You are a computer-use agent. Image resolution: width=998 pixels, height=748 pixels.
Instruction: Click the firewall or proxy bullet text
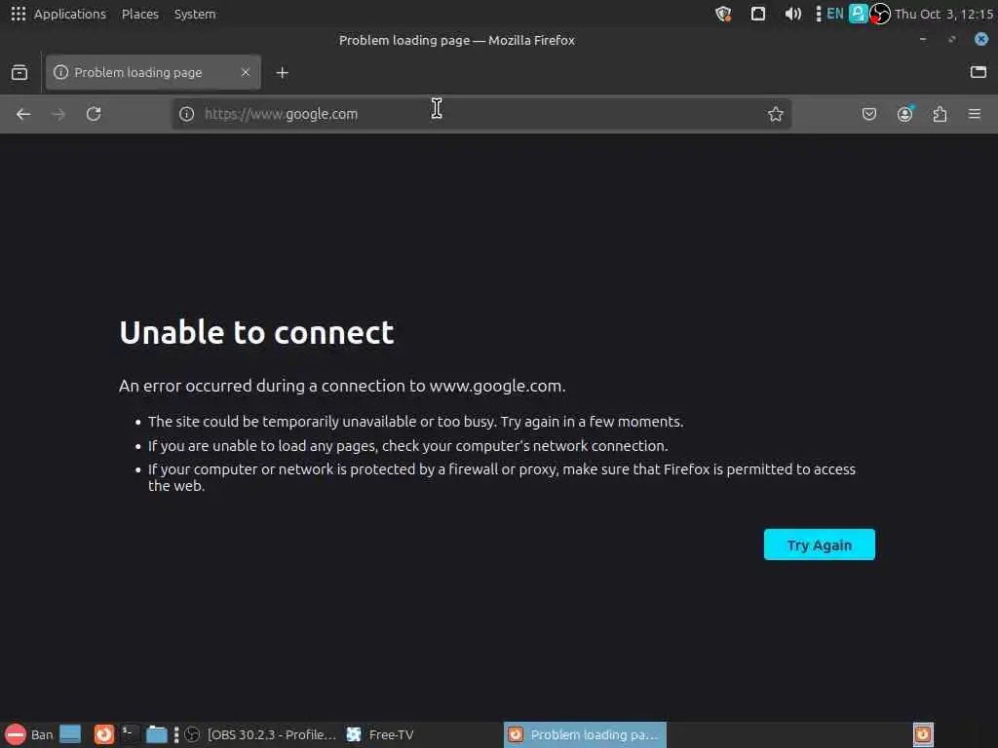point(502,477)
